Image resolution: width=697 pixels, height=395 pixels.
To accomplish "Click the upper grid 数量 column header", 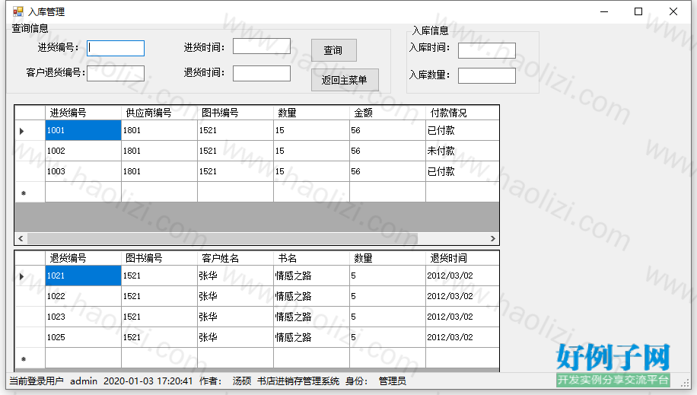I will [311, 113].
